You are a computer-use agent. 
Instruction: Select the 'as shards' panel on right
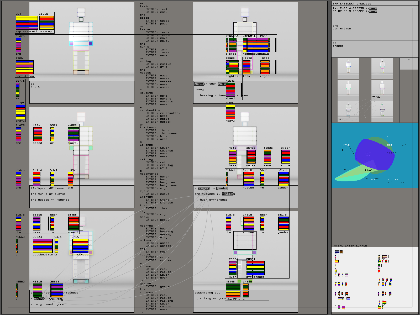pos(375,49)
